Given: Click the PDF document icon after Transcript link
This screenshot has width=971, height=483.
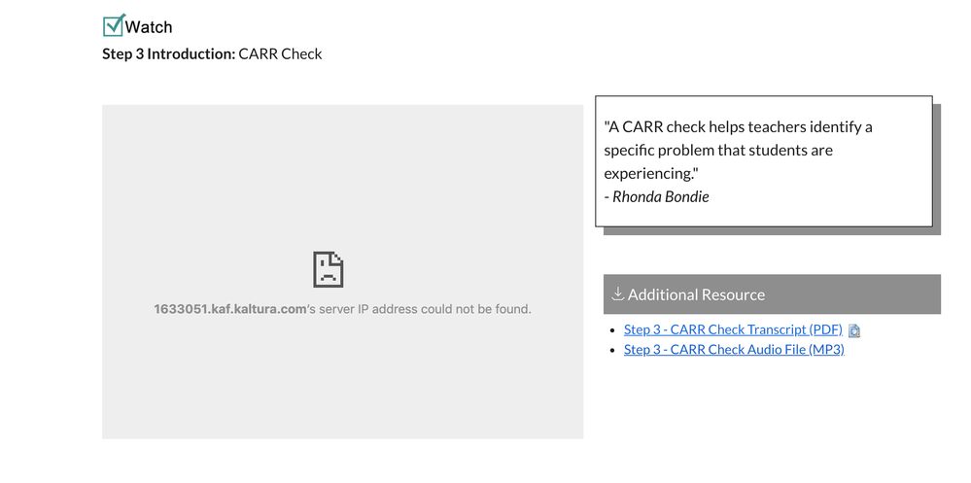Looking at the screenshot, I should point(854,330).
